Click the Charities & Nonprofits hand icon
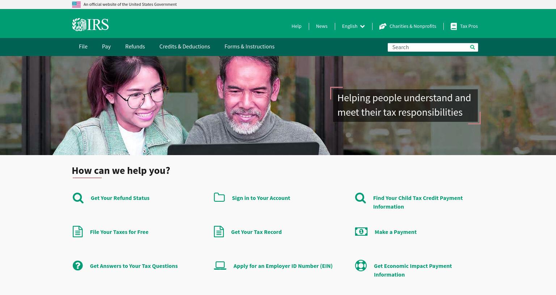Screen dimensions: 556x295 pos(383,26)
